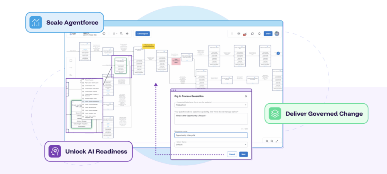Select 'Custom Object: Sales Team' in popup list
387x174 pixels.
92,89
